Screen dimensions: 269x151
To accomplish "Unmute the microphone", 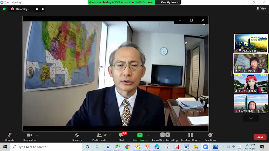I will (10, 137).
